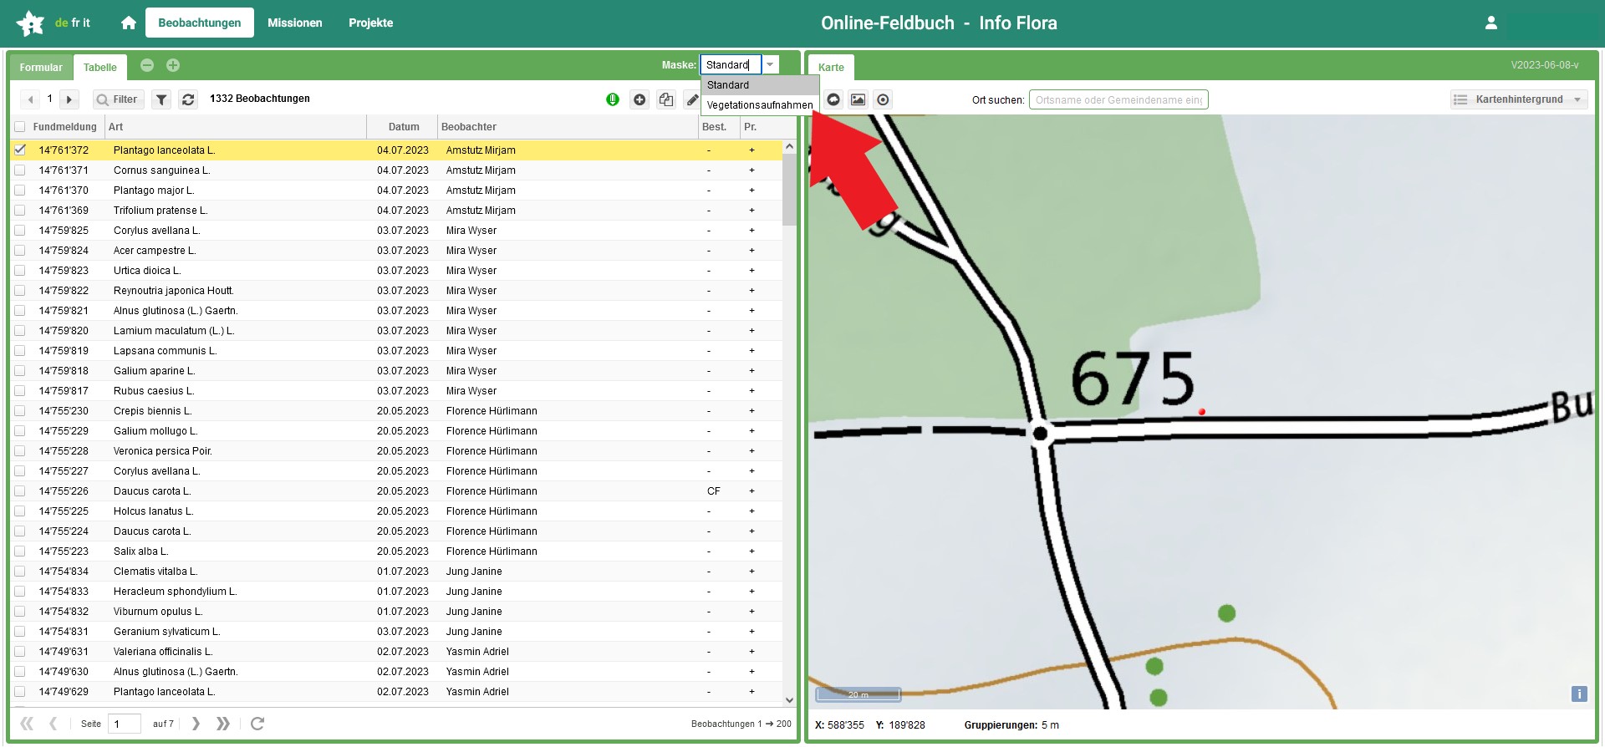Open the Beobachtungen menu
This screenshot has width=1605, height=747.
click(x=200, y=23)
